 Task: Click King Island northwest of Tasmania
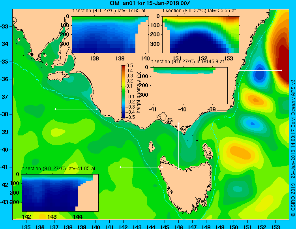[x=151, y=147]
